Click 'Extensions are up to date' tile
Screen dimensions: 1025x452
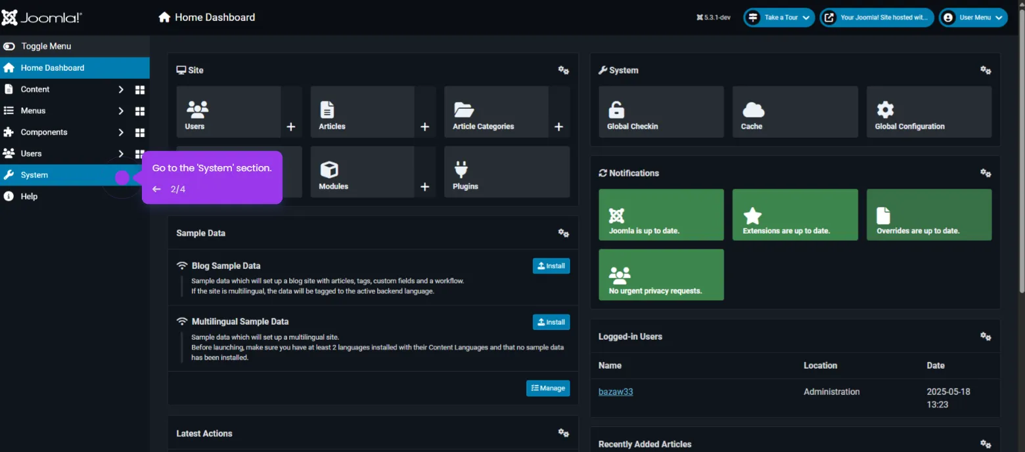(795, 215)
